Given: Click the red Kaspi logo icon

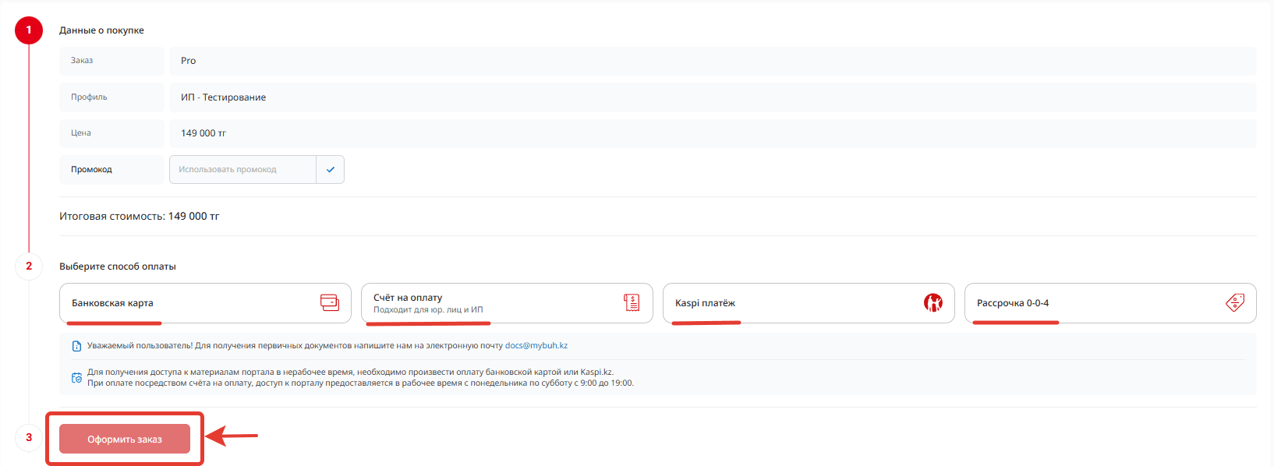Looking at the screenshot, I should (933, 303).
